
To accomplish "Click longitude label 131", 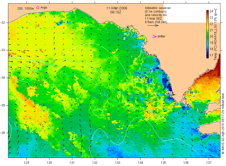I will [x=72, y=163].
